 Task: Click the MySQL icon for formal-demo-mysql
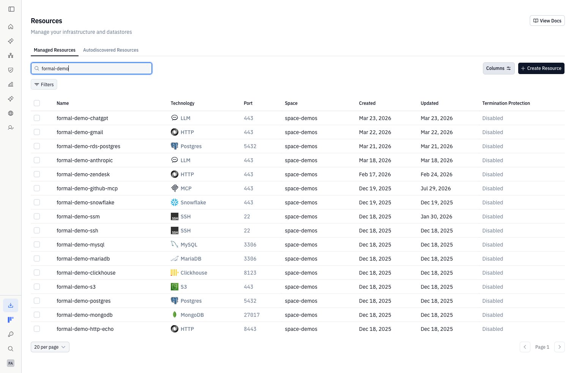coord(175,245)
